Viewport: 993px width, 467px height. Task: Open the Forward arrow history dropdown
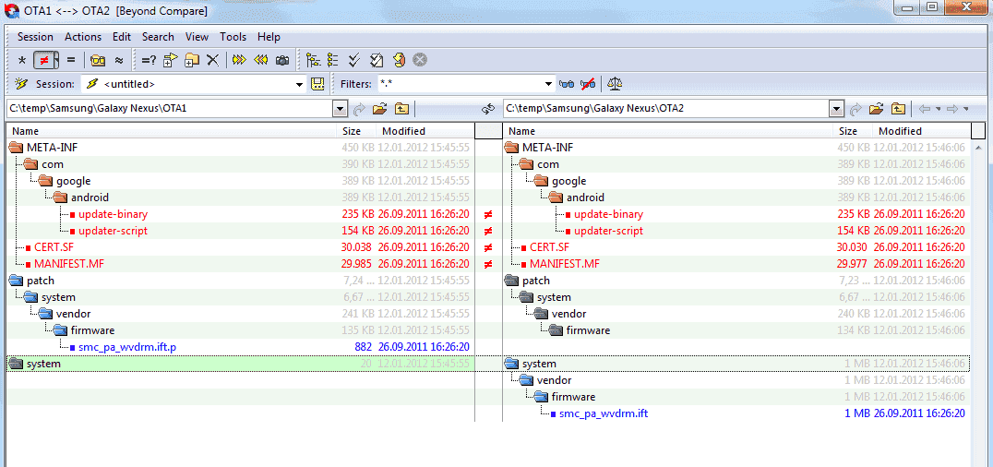965,109
